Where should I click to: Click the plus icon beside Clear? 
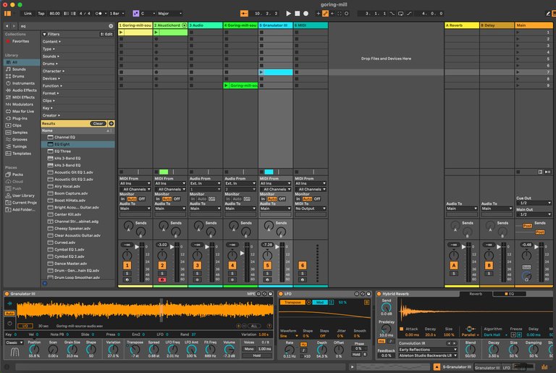tap(111, 124)
